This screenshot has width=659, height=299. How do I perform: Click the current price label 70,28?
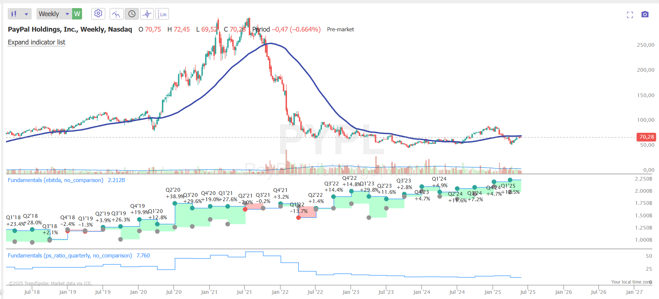(646, 137)
